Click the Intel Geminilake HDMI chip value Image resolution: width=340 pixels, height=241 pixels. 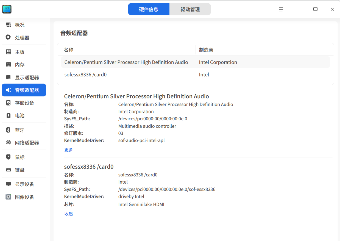[141, 204]
